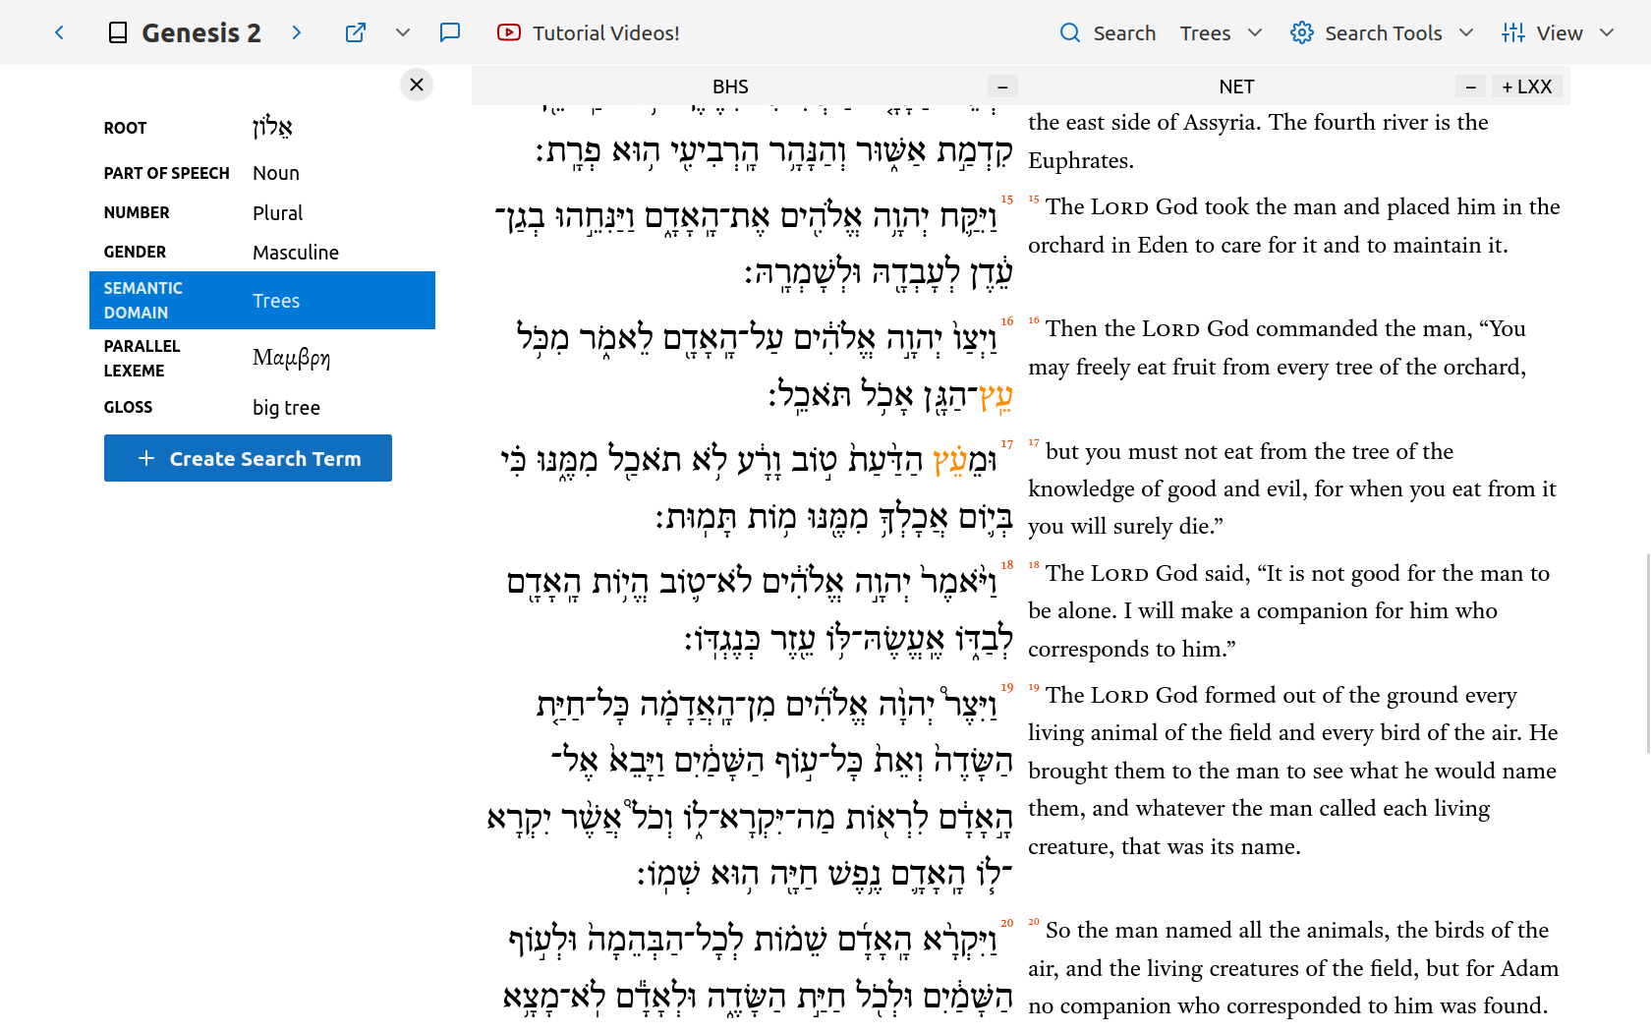Click the View sliders icon
Screen dimensions: 1651x1032
1513,32
